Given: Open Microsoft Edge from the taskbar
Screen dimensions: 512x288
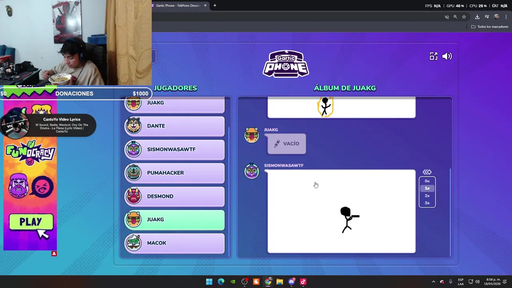Looking at the screenshot, I should tap(221, 282).
